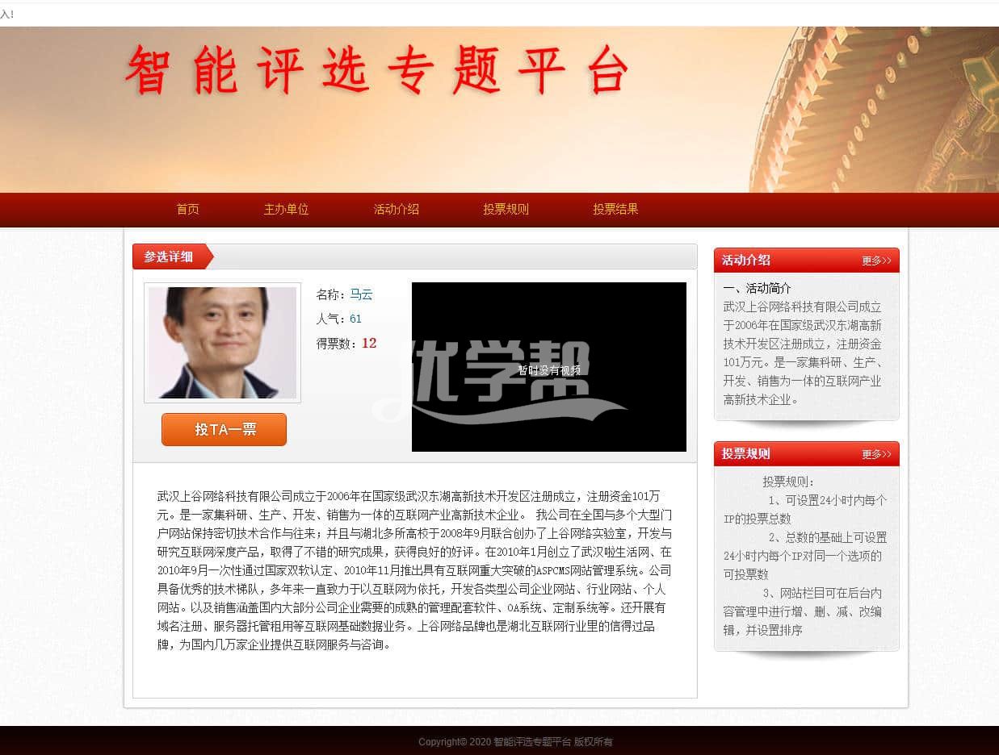
Task: Click the candidate's portrait photo
Action: coord(222,343)
